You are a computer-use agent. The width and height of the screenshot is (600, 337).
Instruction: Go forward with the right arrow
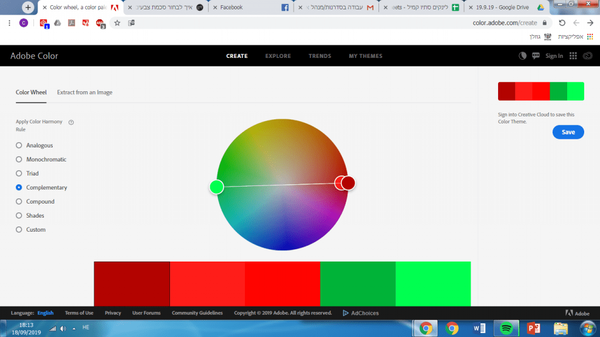pyautogui.click(x=590, y=23)
